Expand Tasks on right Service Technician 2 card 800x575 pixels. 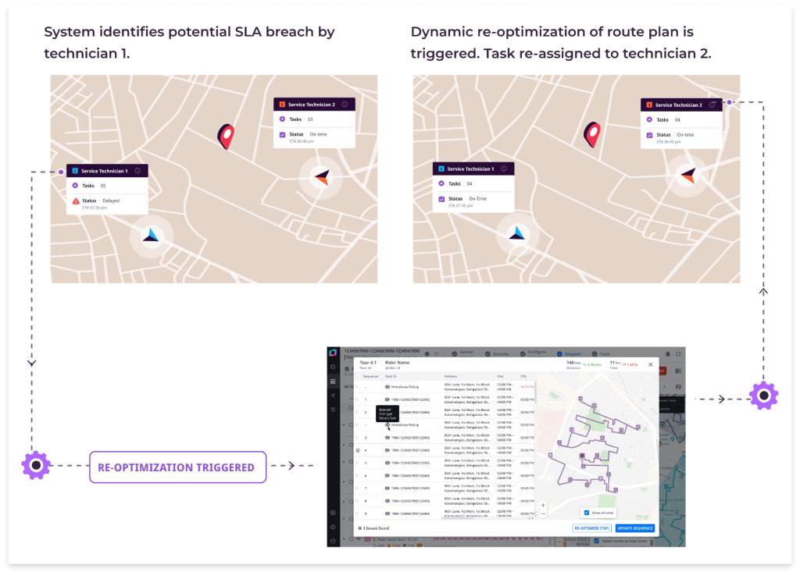pyautogui.click(x=649, y=120)
